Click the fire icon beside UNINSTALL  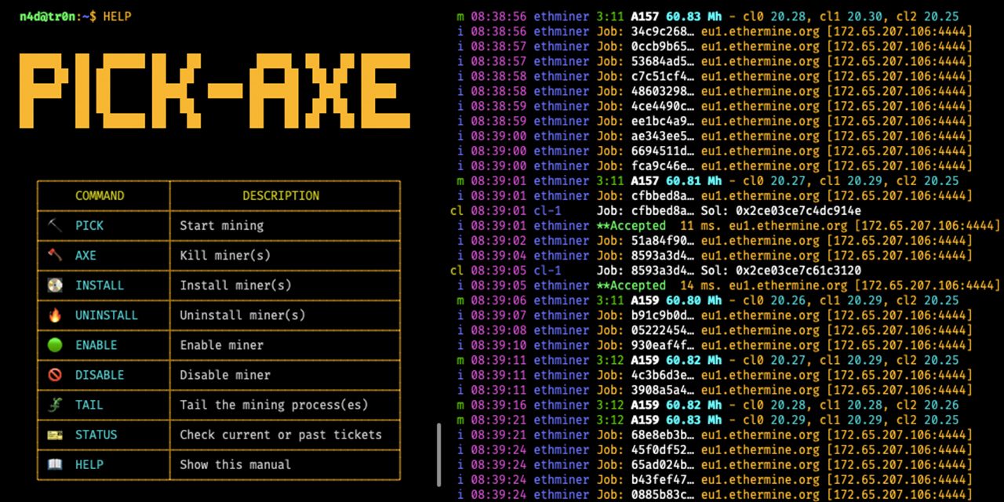pos(54,315)
